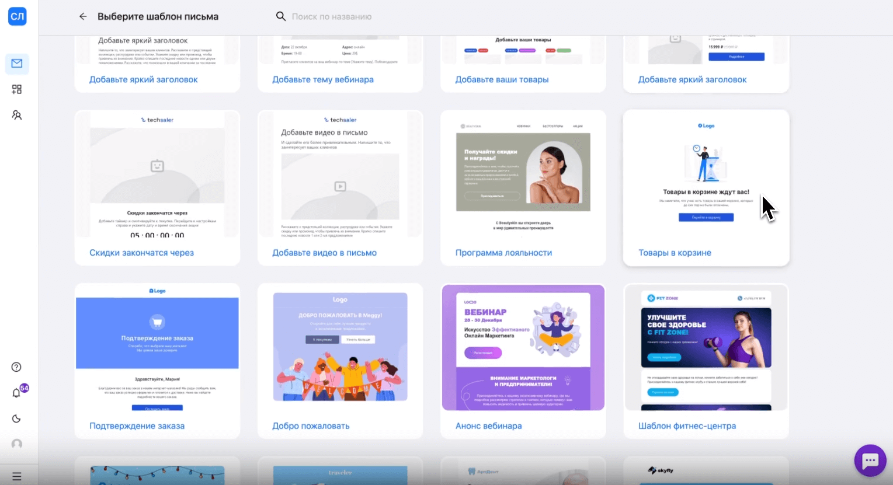The height and width of the screenshot is (485, 893).
Task: Open the support chat bubble button
Action: (870, 460)
